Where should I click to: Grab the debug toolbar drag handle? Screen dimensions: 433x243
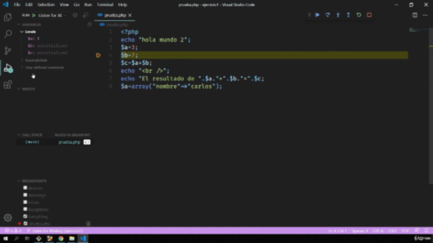(x=309, y=15)
